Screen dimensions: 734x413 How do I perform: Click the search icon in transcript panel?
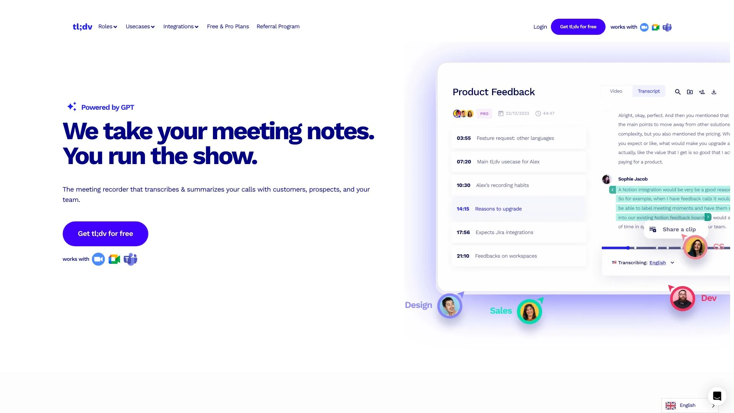coord(677,91)
